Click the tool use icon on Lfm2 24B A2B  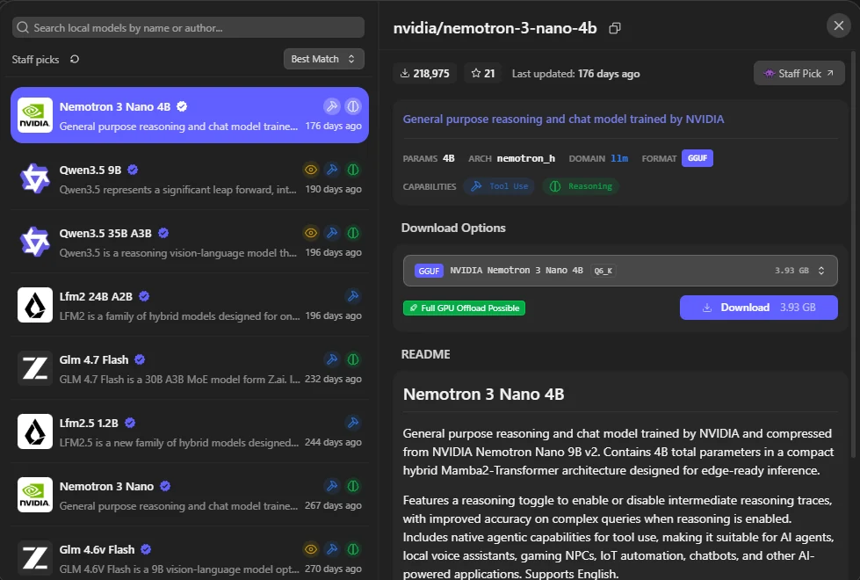pyautogui.click(x=353, y=296)
